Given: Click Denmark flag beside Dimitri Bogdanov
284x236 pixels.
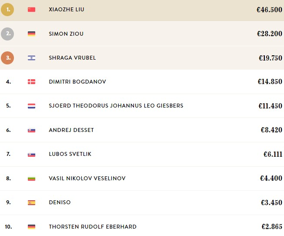Looking at the screenshot, I should pyautogui.click(x=31, y=82).
